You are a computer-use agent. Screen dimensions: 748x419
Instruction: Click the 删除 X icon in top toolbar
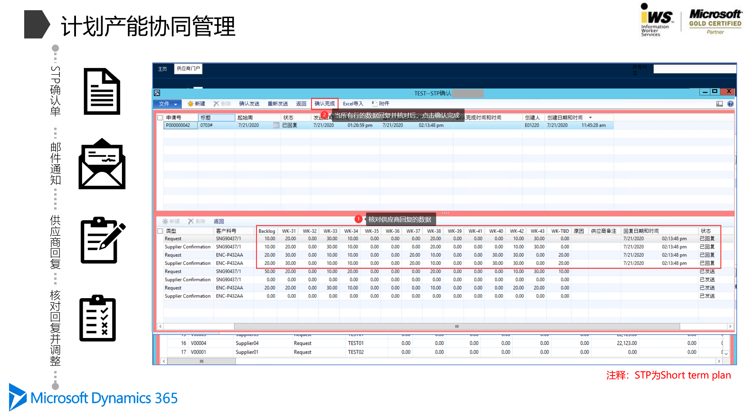[216, 104]
